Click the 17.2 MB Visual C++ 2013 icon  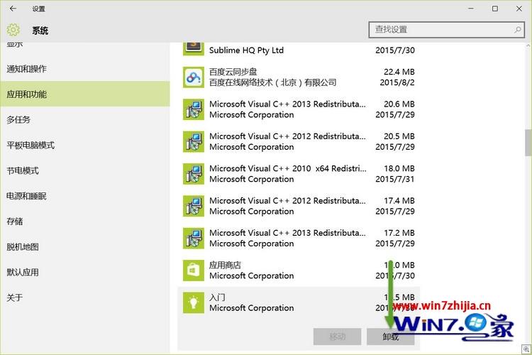coord(194,239)
